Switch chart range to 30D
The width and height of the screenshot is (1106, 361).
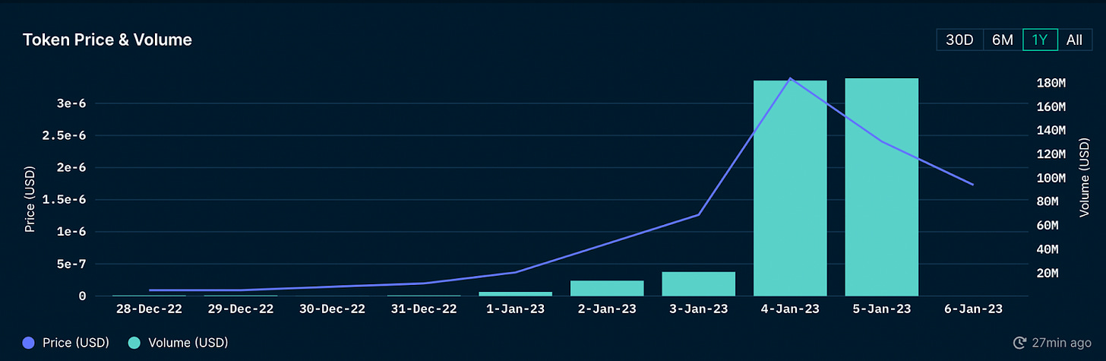point(959,40)
